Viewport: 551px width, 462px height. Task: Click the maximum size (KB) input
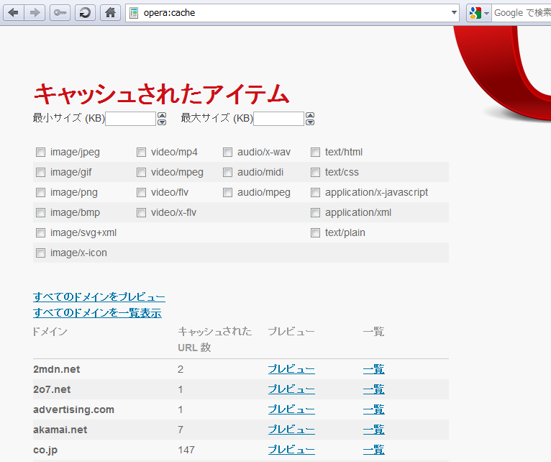tap(278, 119)
